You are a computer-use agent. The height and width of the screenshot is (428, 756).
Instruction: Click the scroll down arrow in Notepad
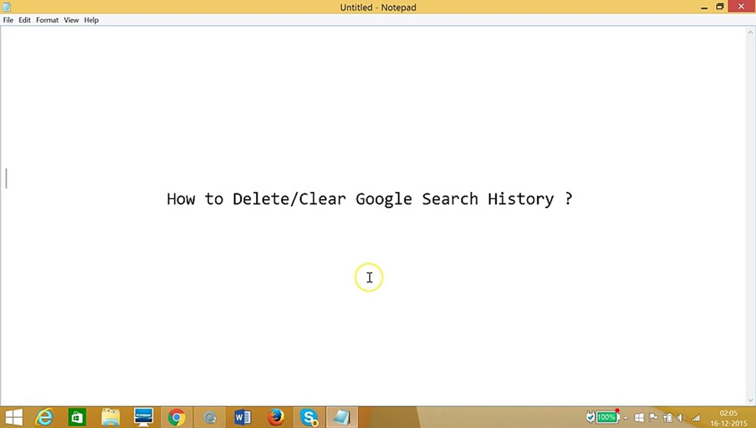click(x=750, y=399)
